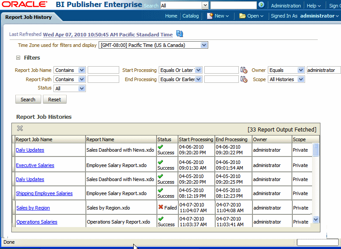Go to Catalog

[x=191, y=16]
